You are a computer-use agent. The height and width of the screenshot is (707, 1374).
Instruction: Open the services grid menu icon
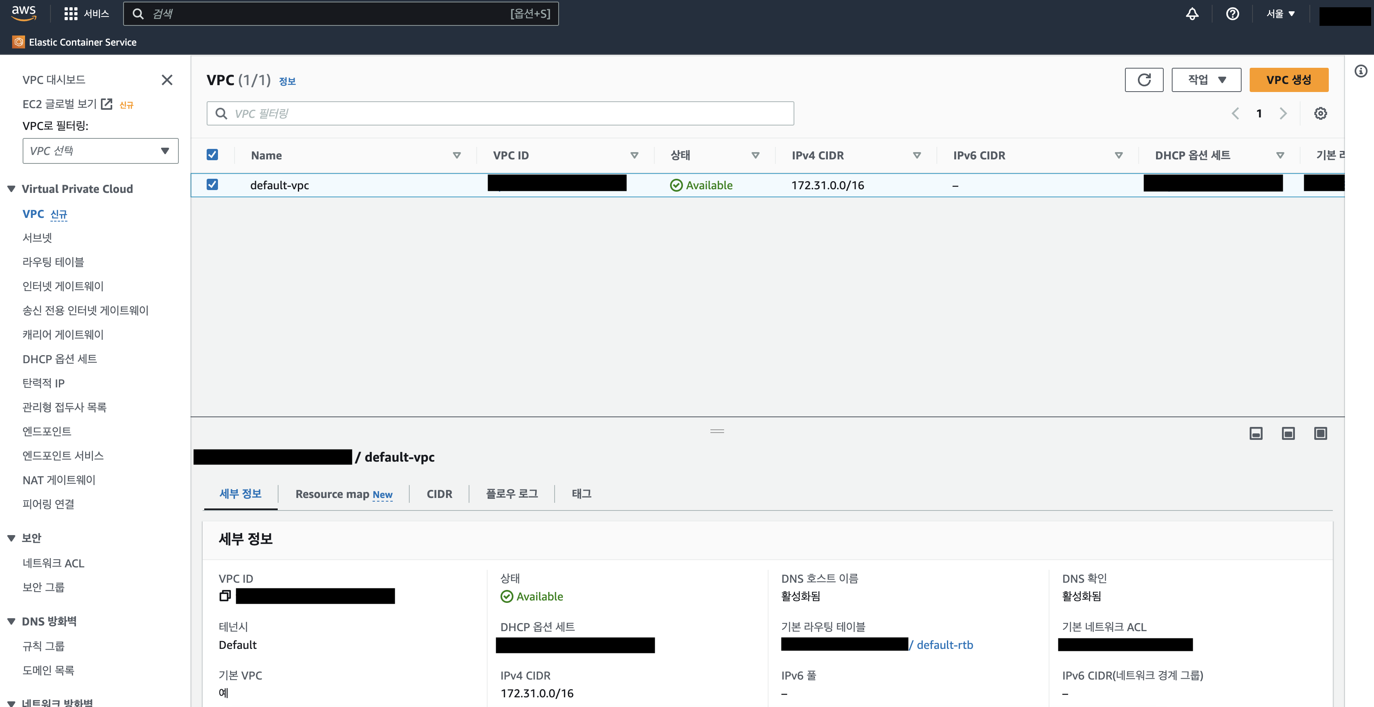coord(70,14)
